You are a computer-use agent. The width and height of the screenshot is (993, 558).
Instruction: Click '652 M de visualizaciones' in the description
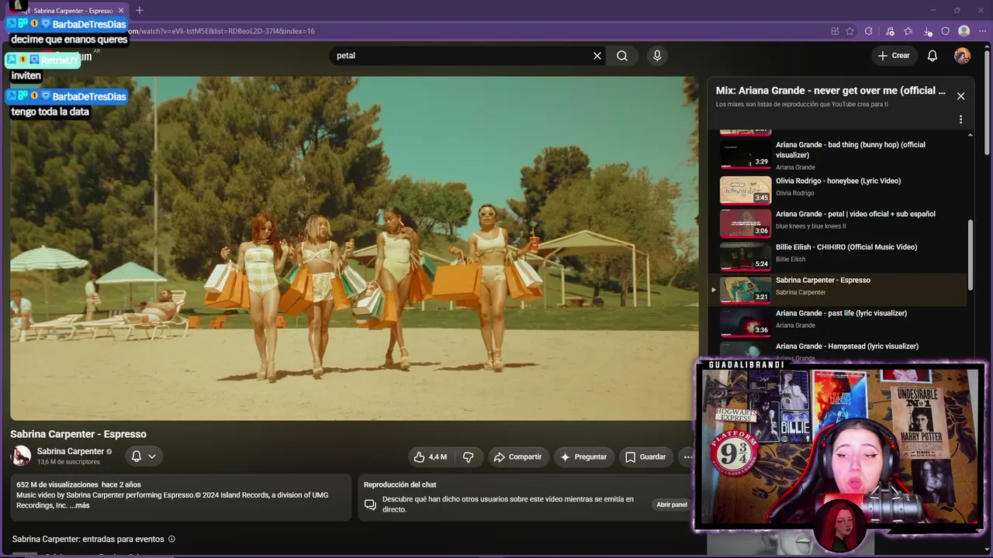tap(57, 484)
